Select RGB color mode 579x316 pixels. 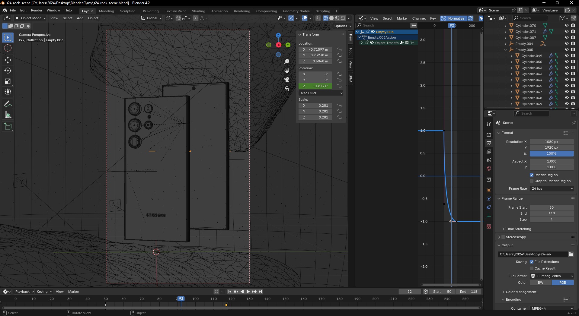tap(563, 283)
